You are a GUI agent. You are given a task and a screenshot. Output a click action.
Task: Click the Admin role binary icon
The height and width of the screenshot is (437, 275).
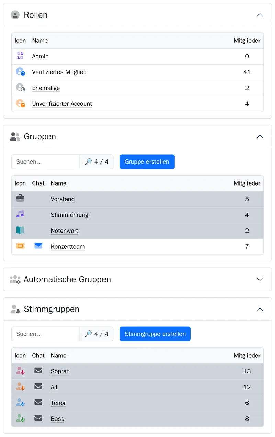20,56
